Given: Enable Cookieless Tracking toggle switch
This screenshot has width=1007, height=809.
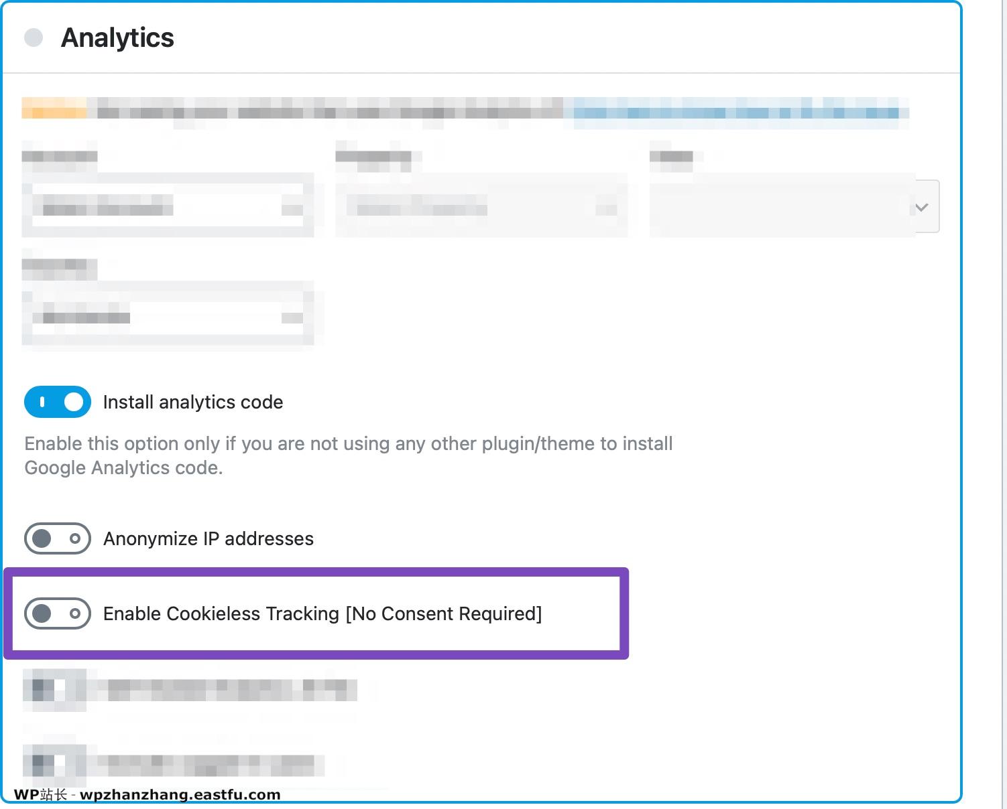Looking at the screenshot, I should coord(58,613).
